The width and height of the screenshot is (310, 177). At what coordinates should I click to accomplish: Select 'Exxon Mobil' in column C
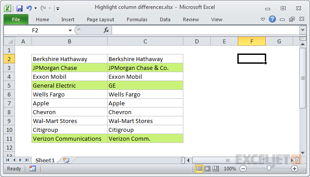pos(145,77)
